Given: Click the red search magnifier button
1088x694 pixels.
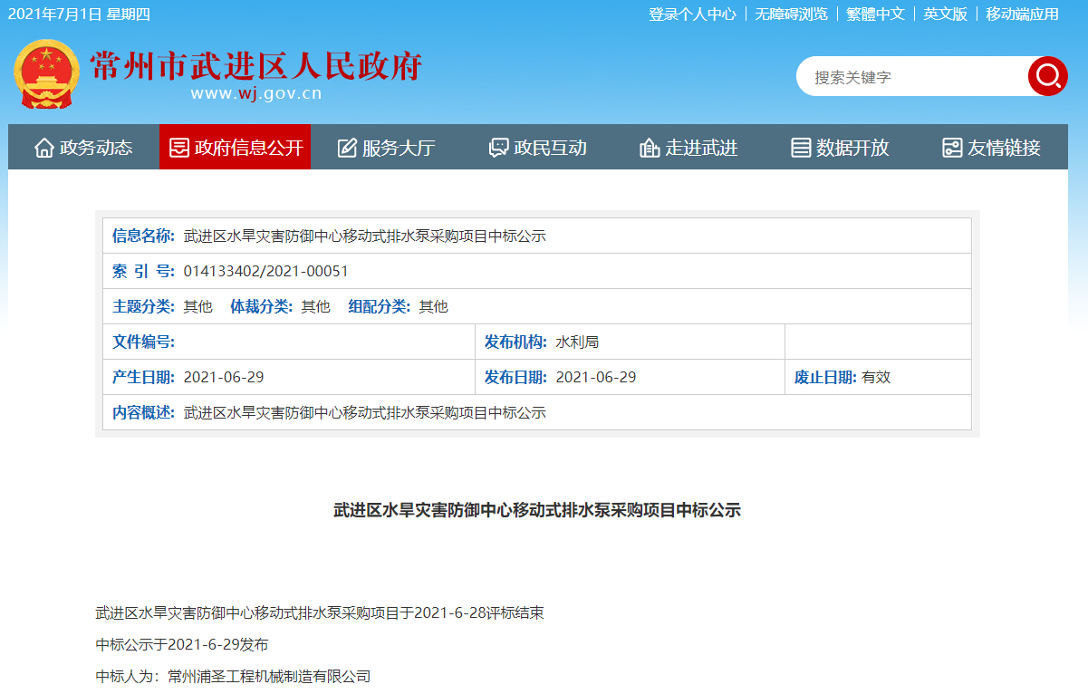Looking at the screenshot, I should 1048,76.
